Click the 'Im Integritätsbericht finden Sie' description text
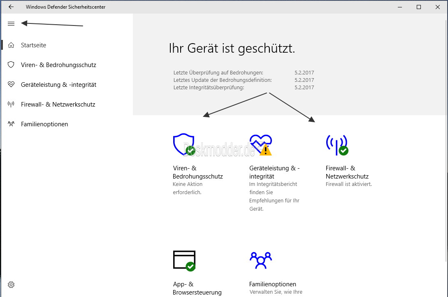Viewport: 448px width, 297px height. click(273, 188)
